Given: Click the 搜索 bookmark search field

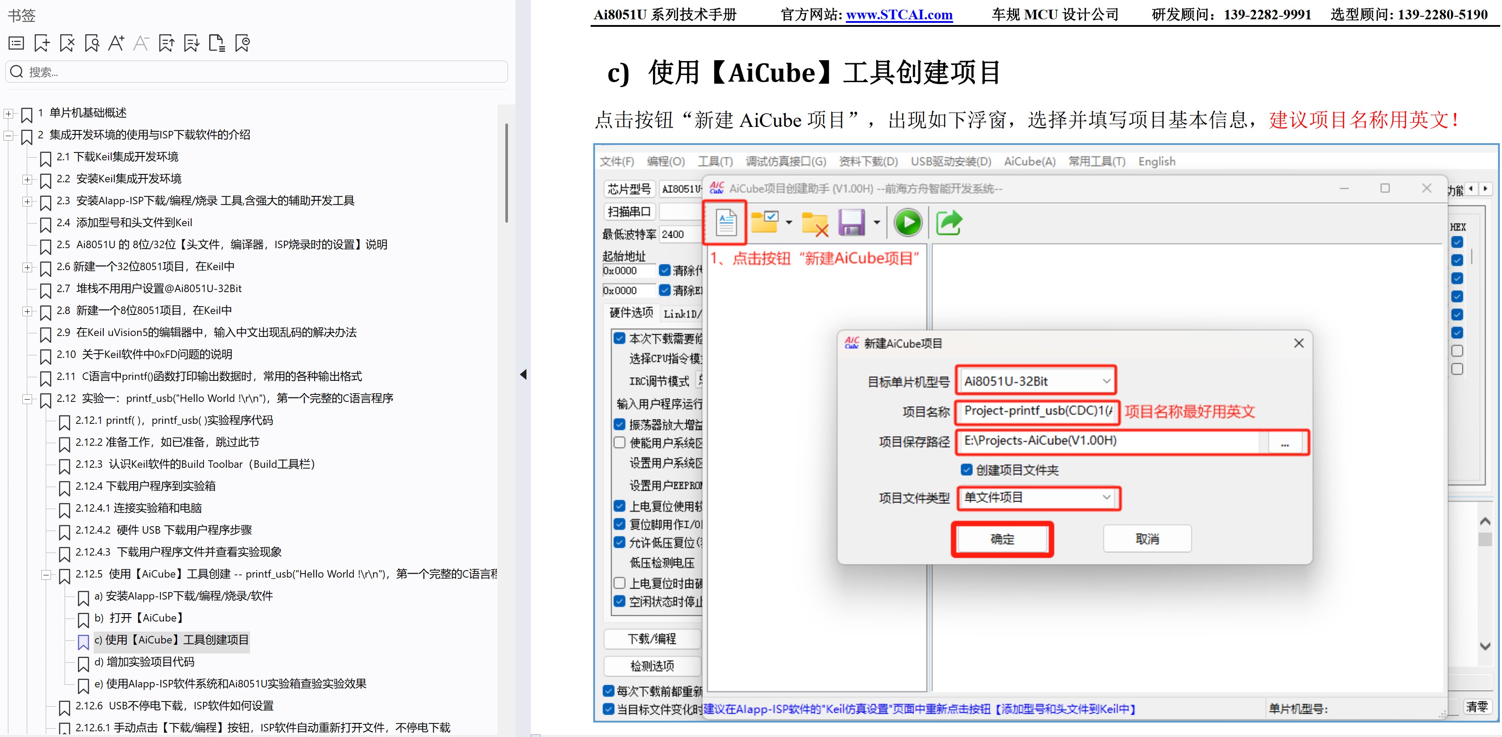Looking at the screenshot, I should [257, 72].
